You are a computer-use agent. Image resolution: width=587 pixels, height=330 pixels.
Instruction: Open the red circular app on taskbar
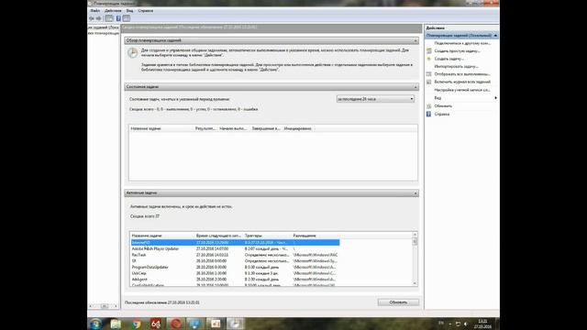175,324
